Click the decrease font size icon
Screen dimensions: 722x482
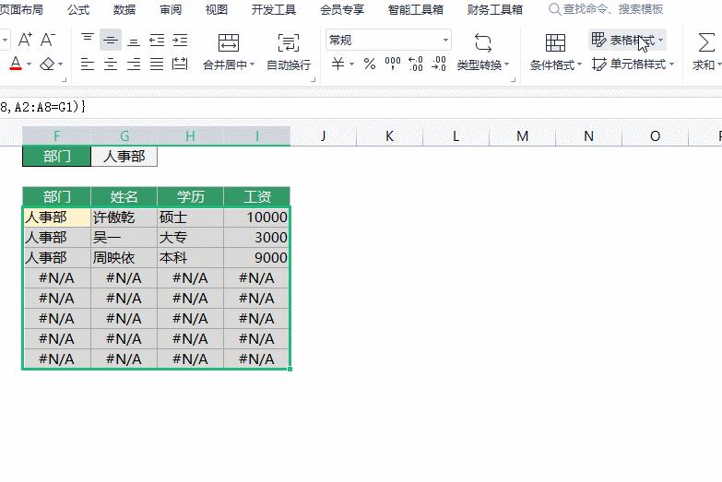click(x=48, y=40)
